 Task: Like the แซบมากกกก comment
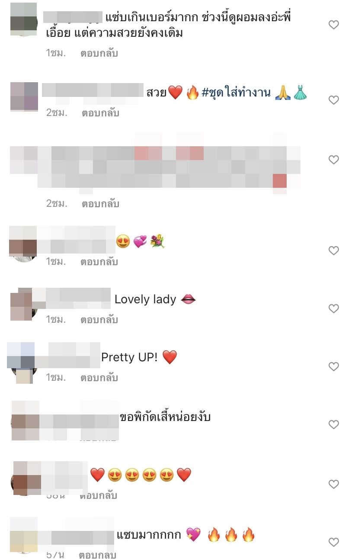coord(333,542)
